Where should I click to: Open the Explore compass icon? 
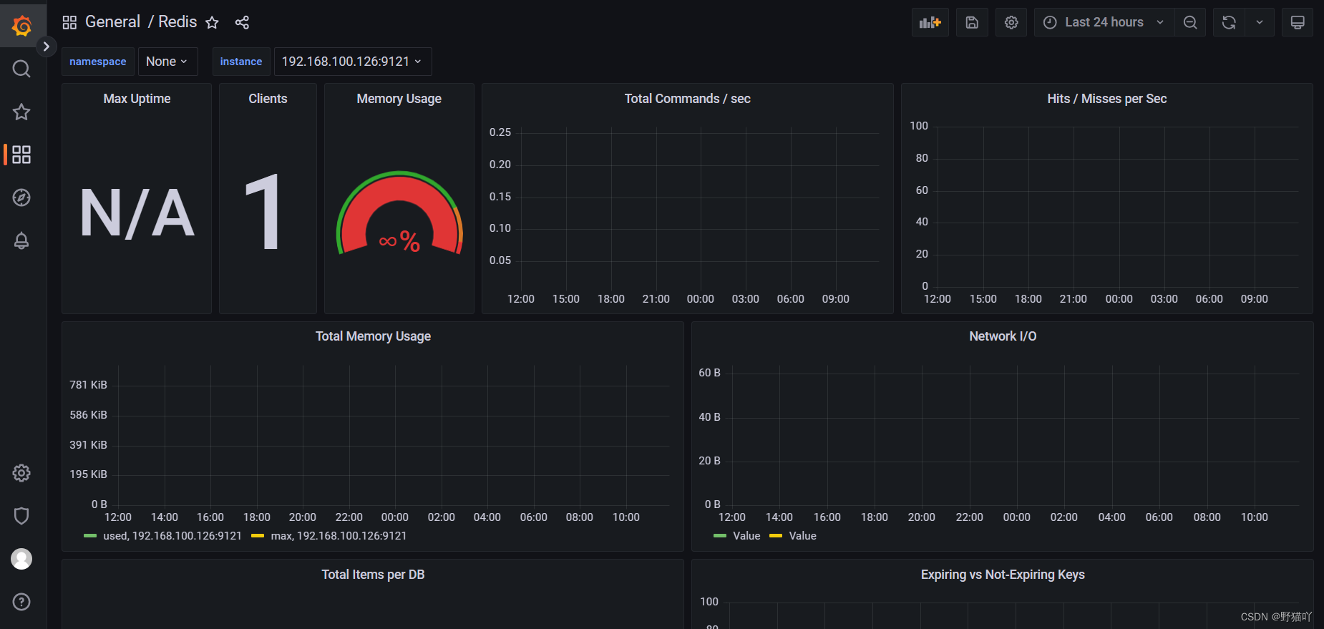pyautogui.click(x=21, y=198)
